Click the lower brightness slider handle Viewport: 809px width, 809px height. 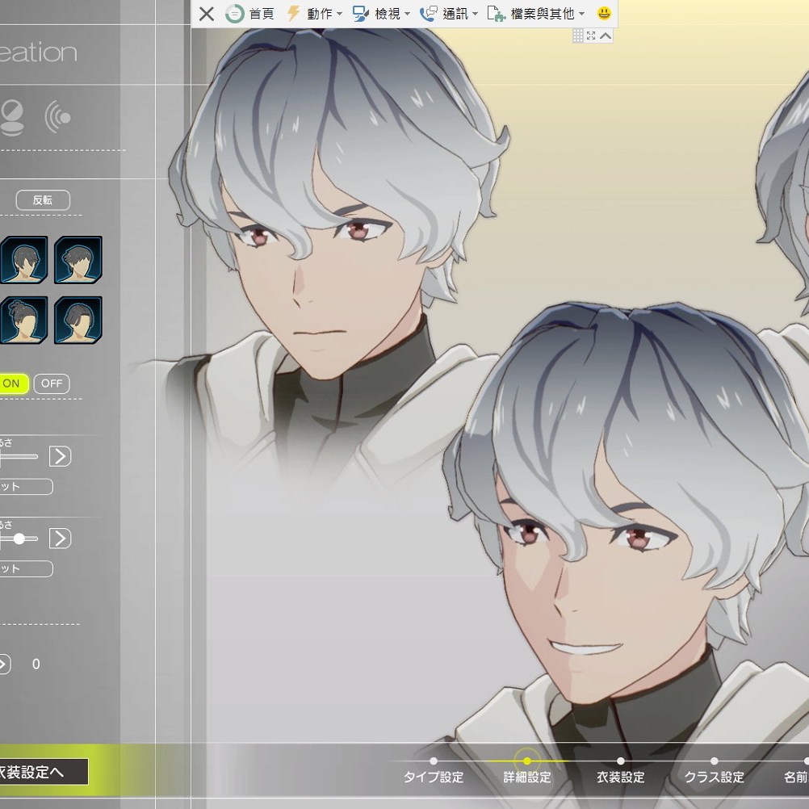pyautogui.click(x=19, y=539)
